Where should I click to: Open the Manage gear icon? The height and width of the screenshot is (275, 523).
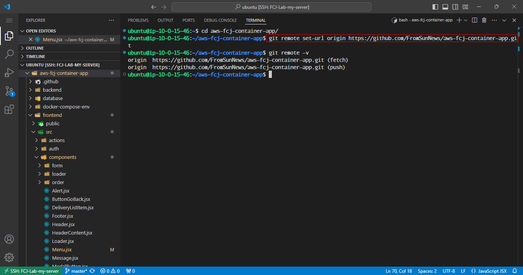pos(9,257)
